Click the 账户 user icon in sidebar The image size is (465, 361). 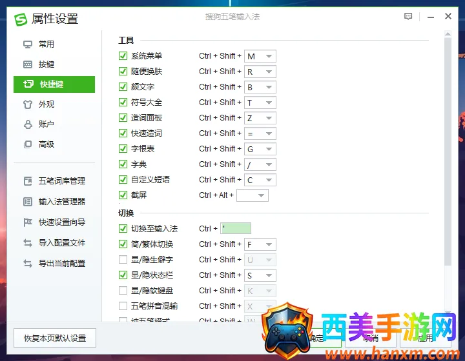click(28, 124)
